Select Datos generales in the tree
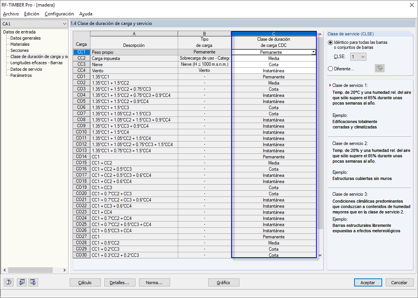The height and width of the screenshot is (298, 418). coord(25,38)
